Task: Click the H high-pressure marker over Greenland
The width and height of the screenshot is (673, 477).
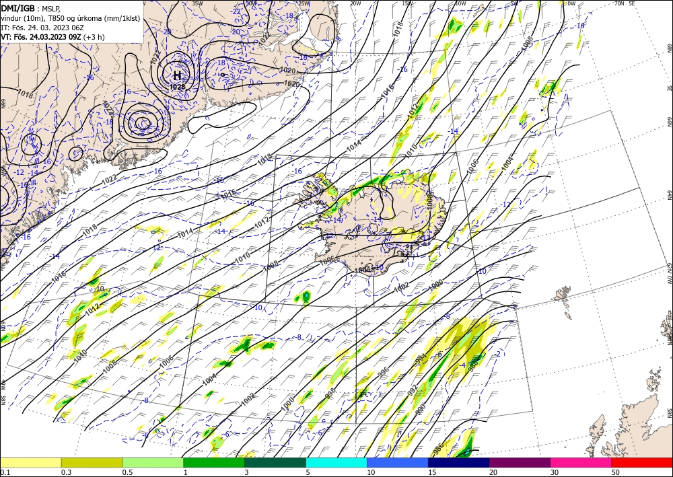Action: click(x=177, y=75)
